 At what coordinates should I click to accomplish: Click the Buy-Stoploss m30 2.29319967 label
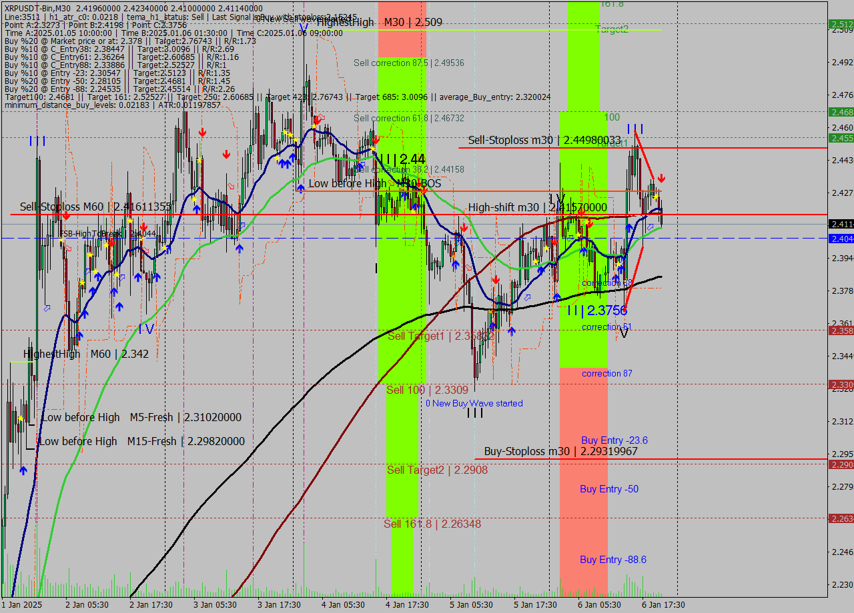coord(561,451)
